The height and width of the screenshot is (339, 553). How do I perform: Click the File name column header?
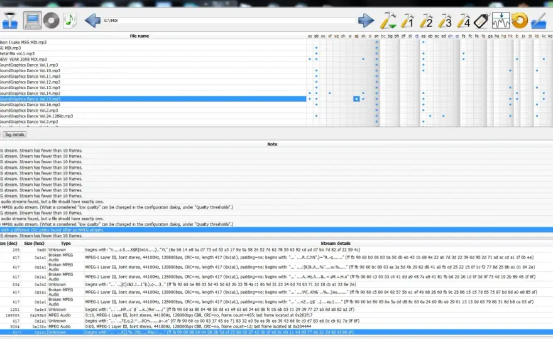140,36
